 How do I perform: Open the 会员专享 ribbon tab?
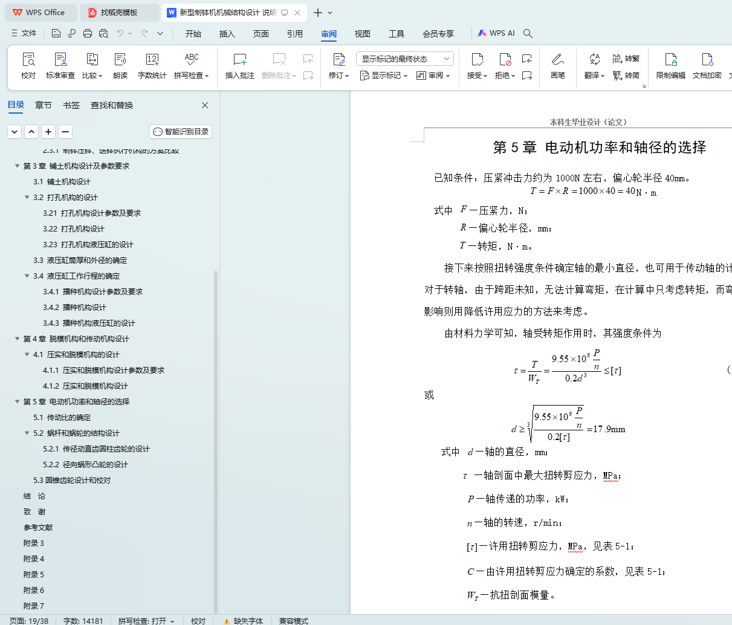[x=438, y=34]
